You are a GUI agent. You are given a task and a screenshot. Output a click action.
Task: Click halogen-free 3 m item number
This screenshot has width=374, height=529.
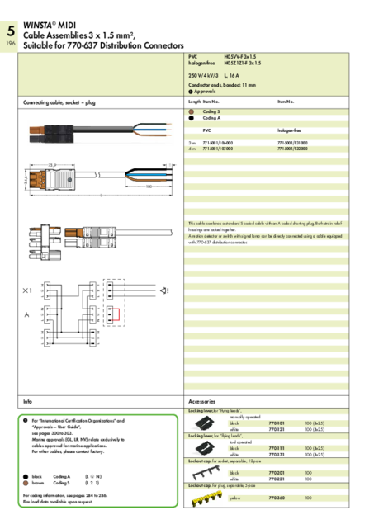pos(292,143)
